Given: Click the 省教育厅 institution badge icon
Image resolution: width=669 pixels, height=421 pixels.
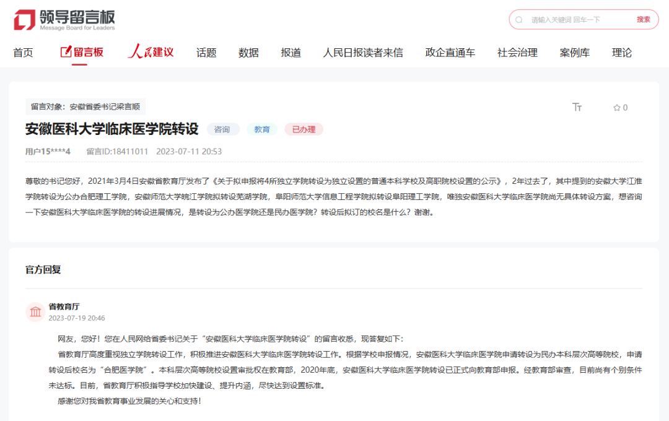Looking at the screenshot, I should tap(36, 312).
